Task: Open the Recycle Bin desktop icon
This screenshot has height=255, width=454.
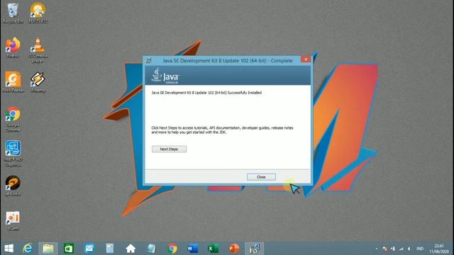Action: pos(13,13)
